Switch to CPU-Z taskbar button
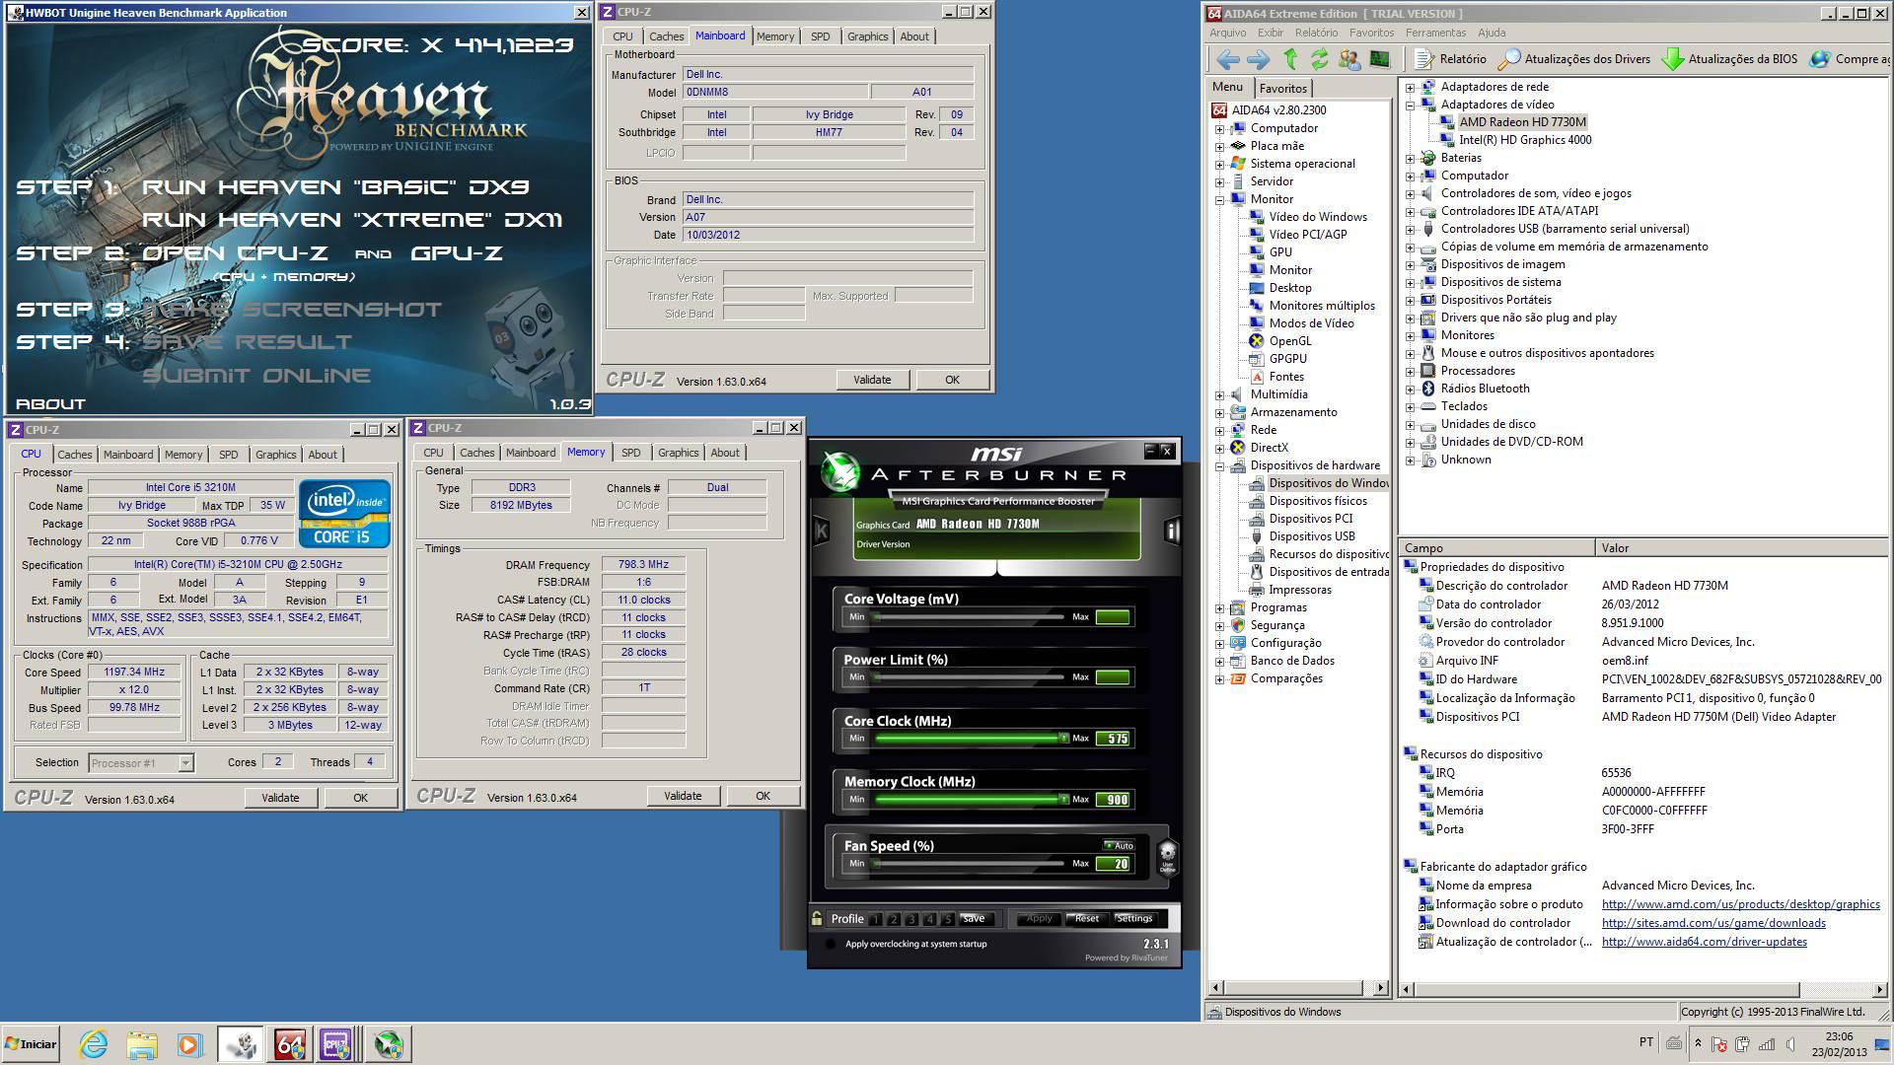 tap(336, 1044)
